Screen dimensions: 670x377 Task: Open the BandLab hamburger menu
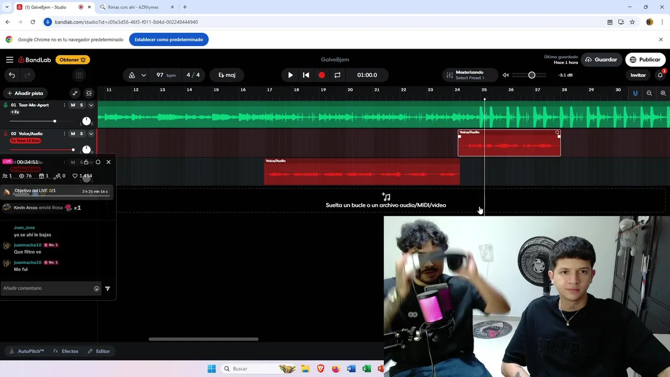9,60
